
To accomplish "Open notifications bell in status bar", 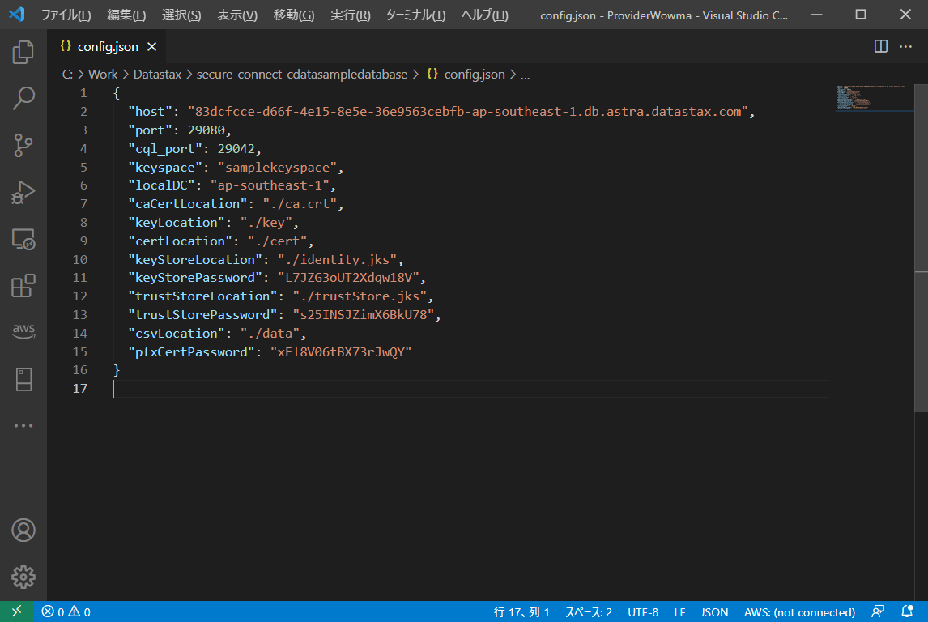I will click(x=907, y=611).
